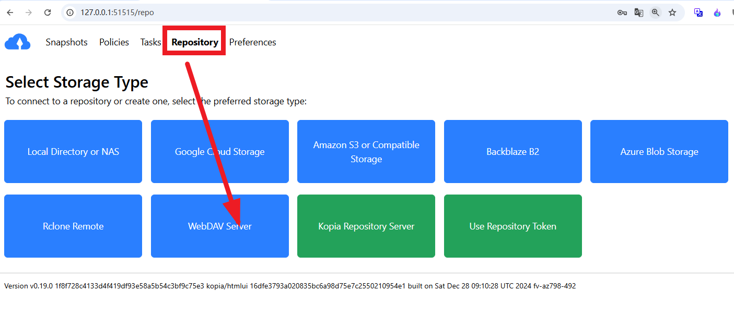Bookmark this page with star icon

click(x=672, y=13)
